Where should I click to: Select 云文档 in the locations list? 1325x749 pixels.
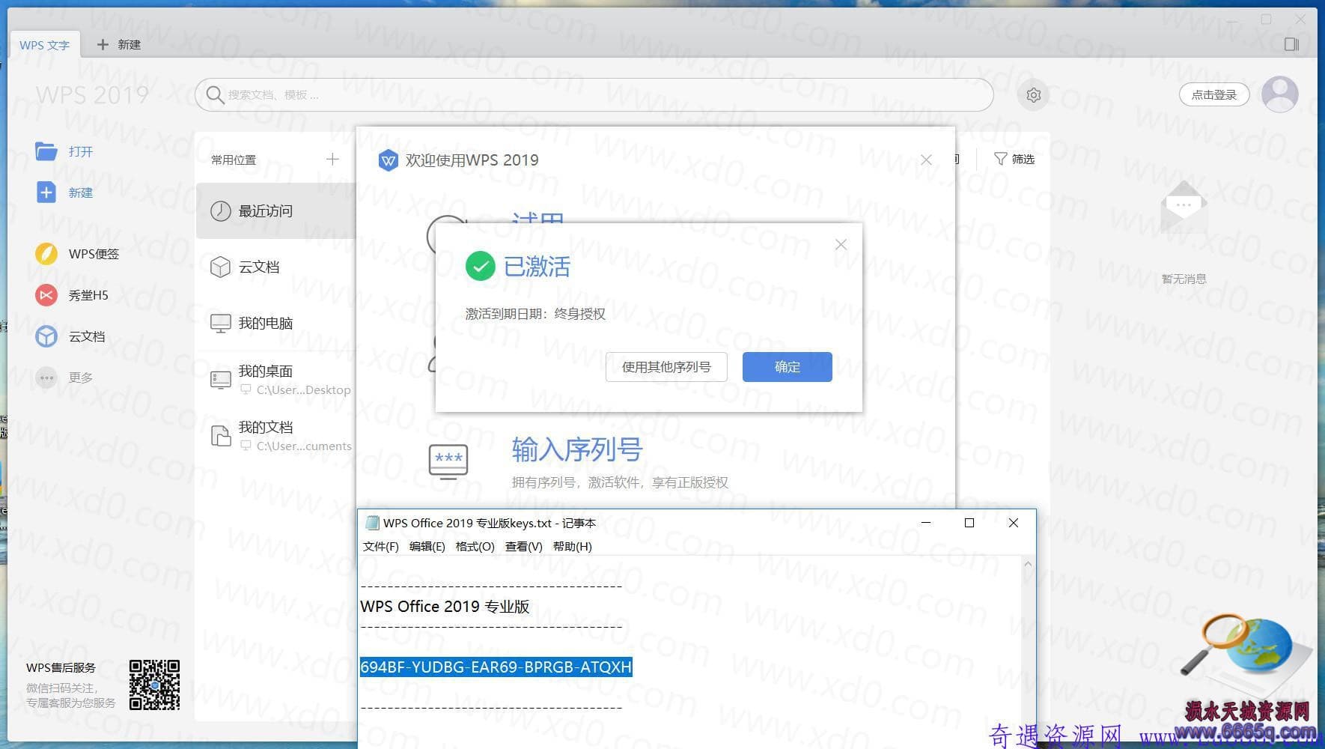[x=275, y=267]
